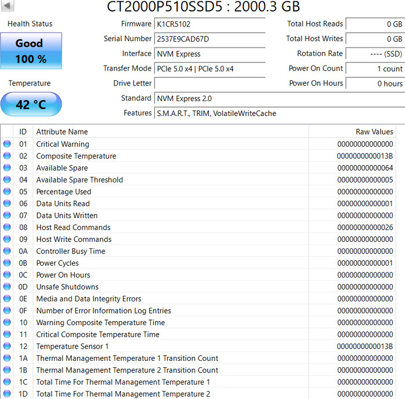Click the blue orb next to Percentage Used
The width and height of the screenshot is (405, 399).
click(7, 192)
